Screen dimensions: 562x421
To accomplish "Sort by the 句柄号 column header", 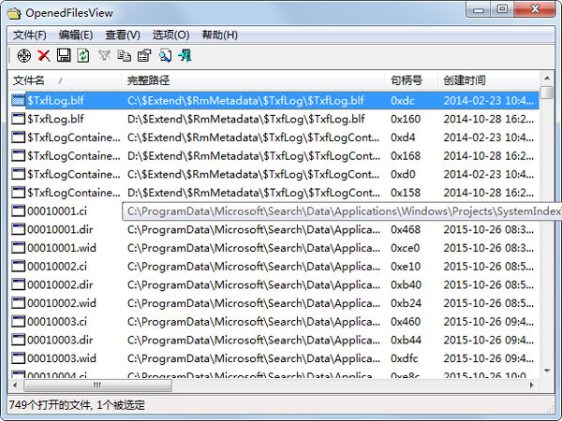I will click(x=412, y=80).
